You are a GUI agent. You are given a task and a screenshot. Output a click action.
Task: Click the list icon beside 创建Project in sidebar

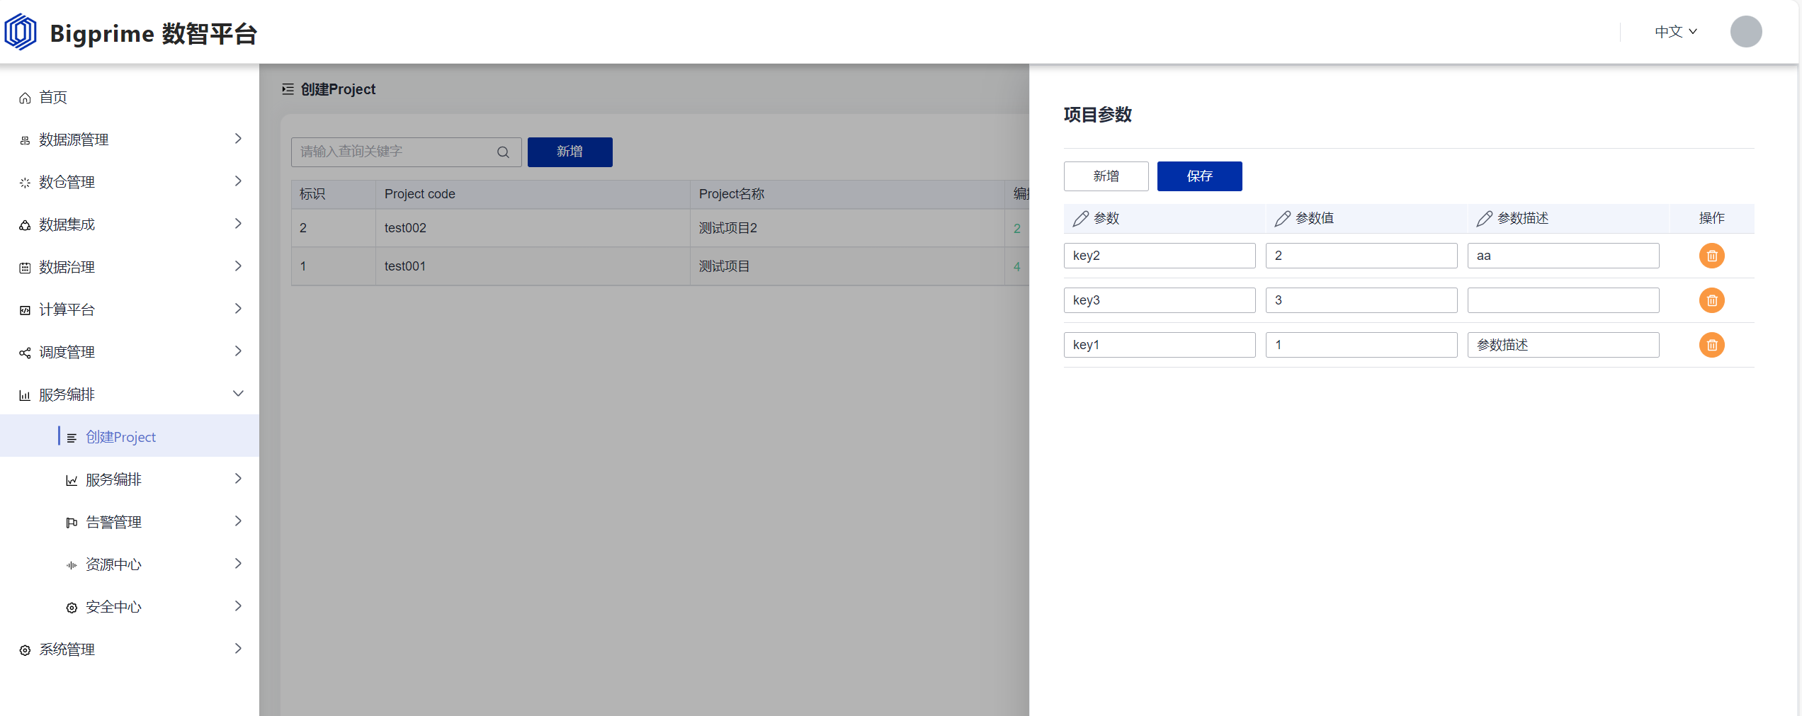coord(72,438)
